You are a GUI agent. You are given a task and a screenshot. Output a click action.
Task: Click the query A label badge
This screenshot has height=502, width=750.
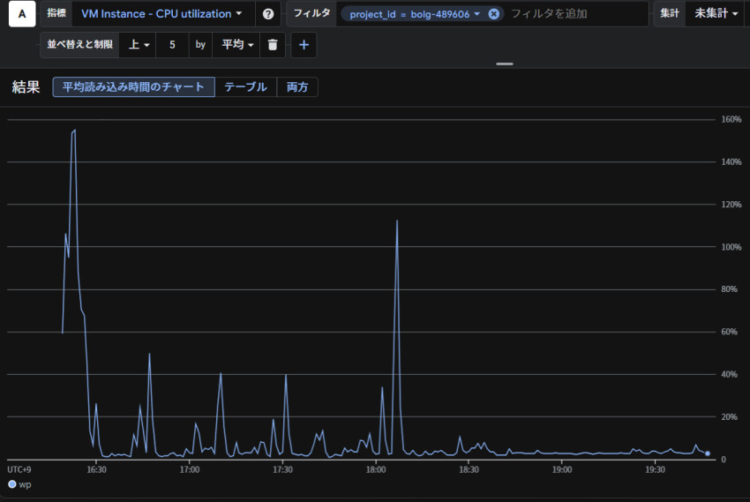coord(22,14)
